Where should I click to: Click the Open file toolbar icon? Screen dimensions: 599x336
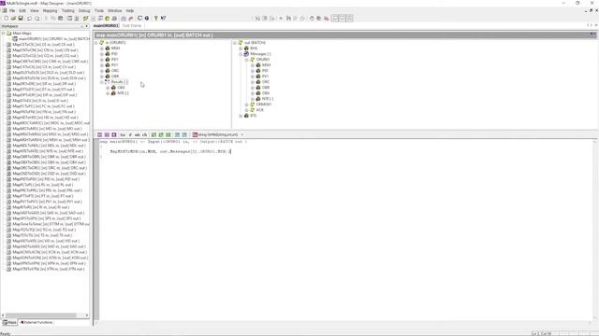pos(13,19)
